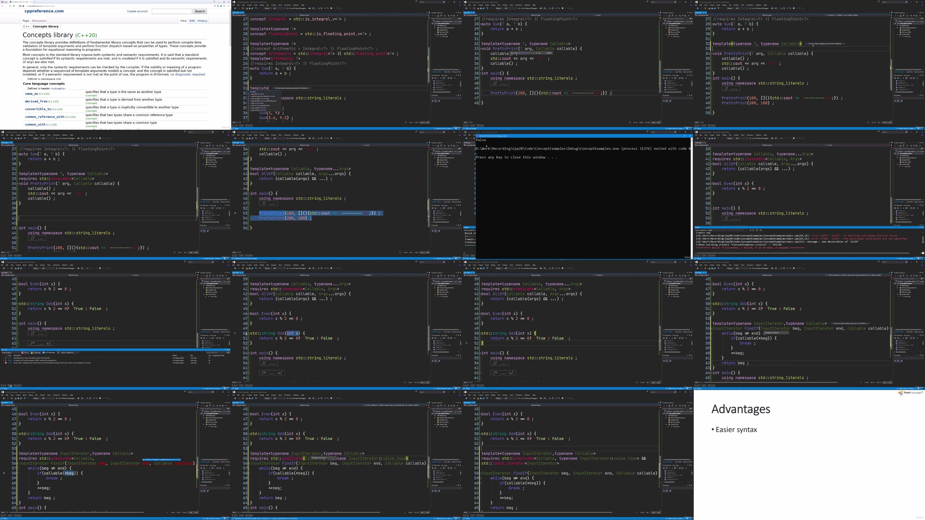The image size is (925, 520).
Task: Toggle word wrap in the Output panel toolbar
Action: (x=761, y=231)
